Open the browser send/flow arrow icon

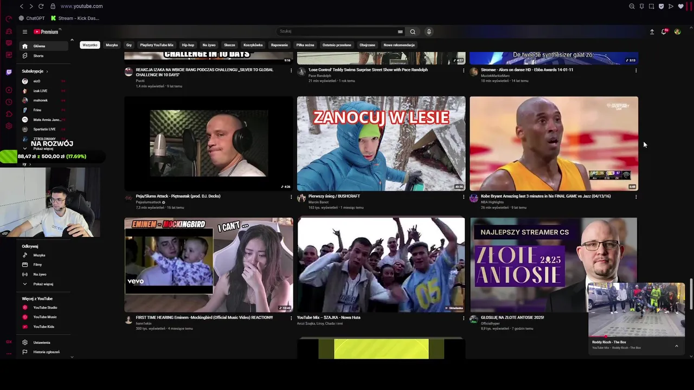tap(671, 6)
